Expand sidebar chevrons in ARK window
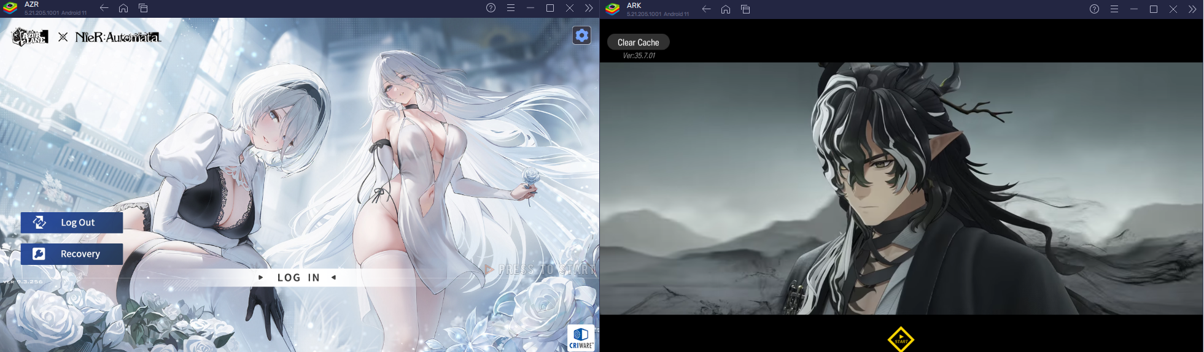This screenshot has width=1204, height=352. (1192, 9)
